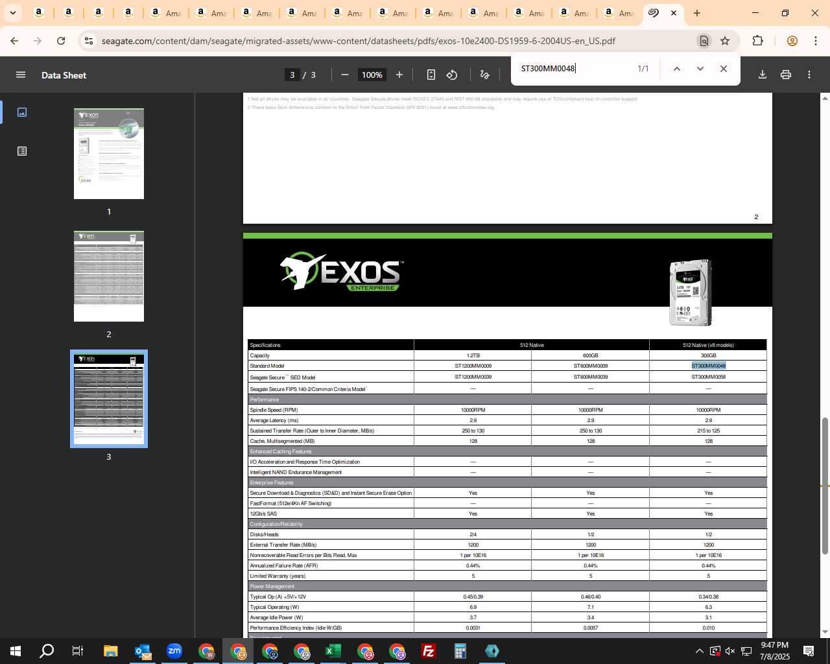Screen dimensions: 830x664
Task: Open page 2 thumbnail
Action: [109, 276]
